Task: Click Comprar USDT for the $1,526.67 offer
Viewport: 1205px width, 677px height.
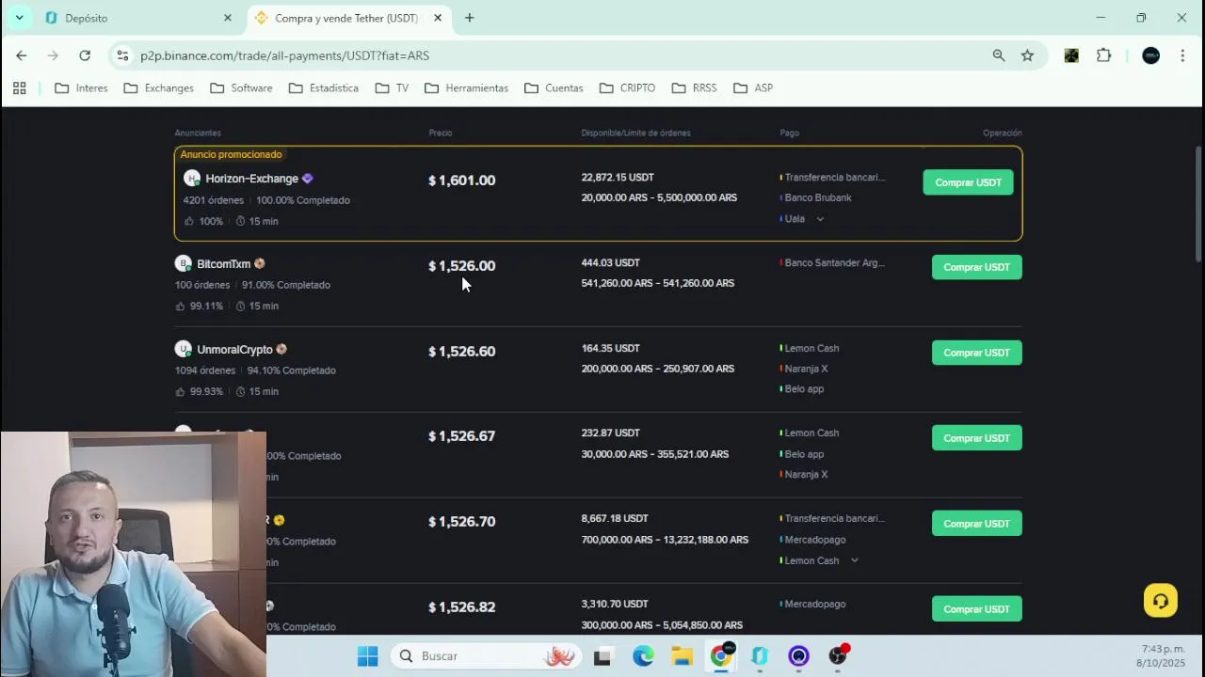Action: coord(976,438)
